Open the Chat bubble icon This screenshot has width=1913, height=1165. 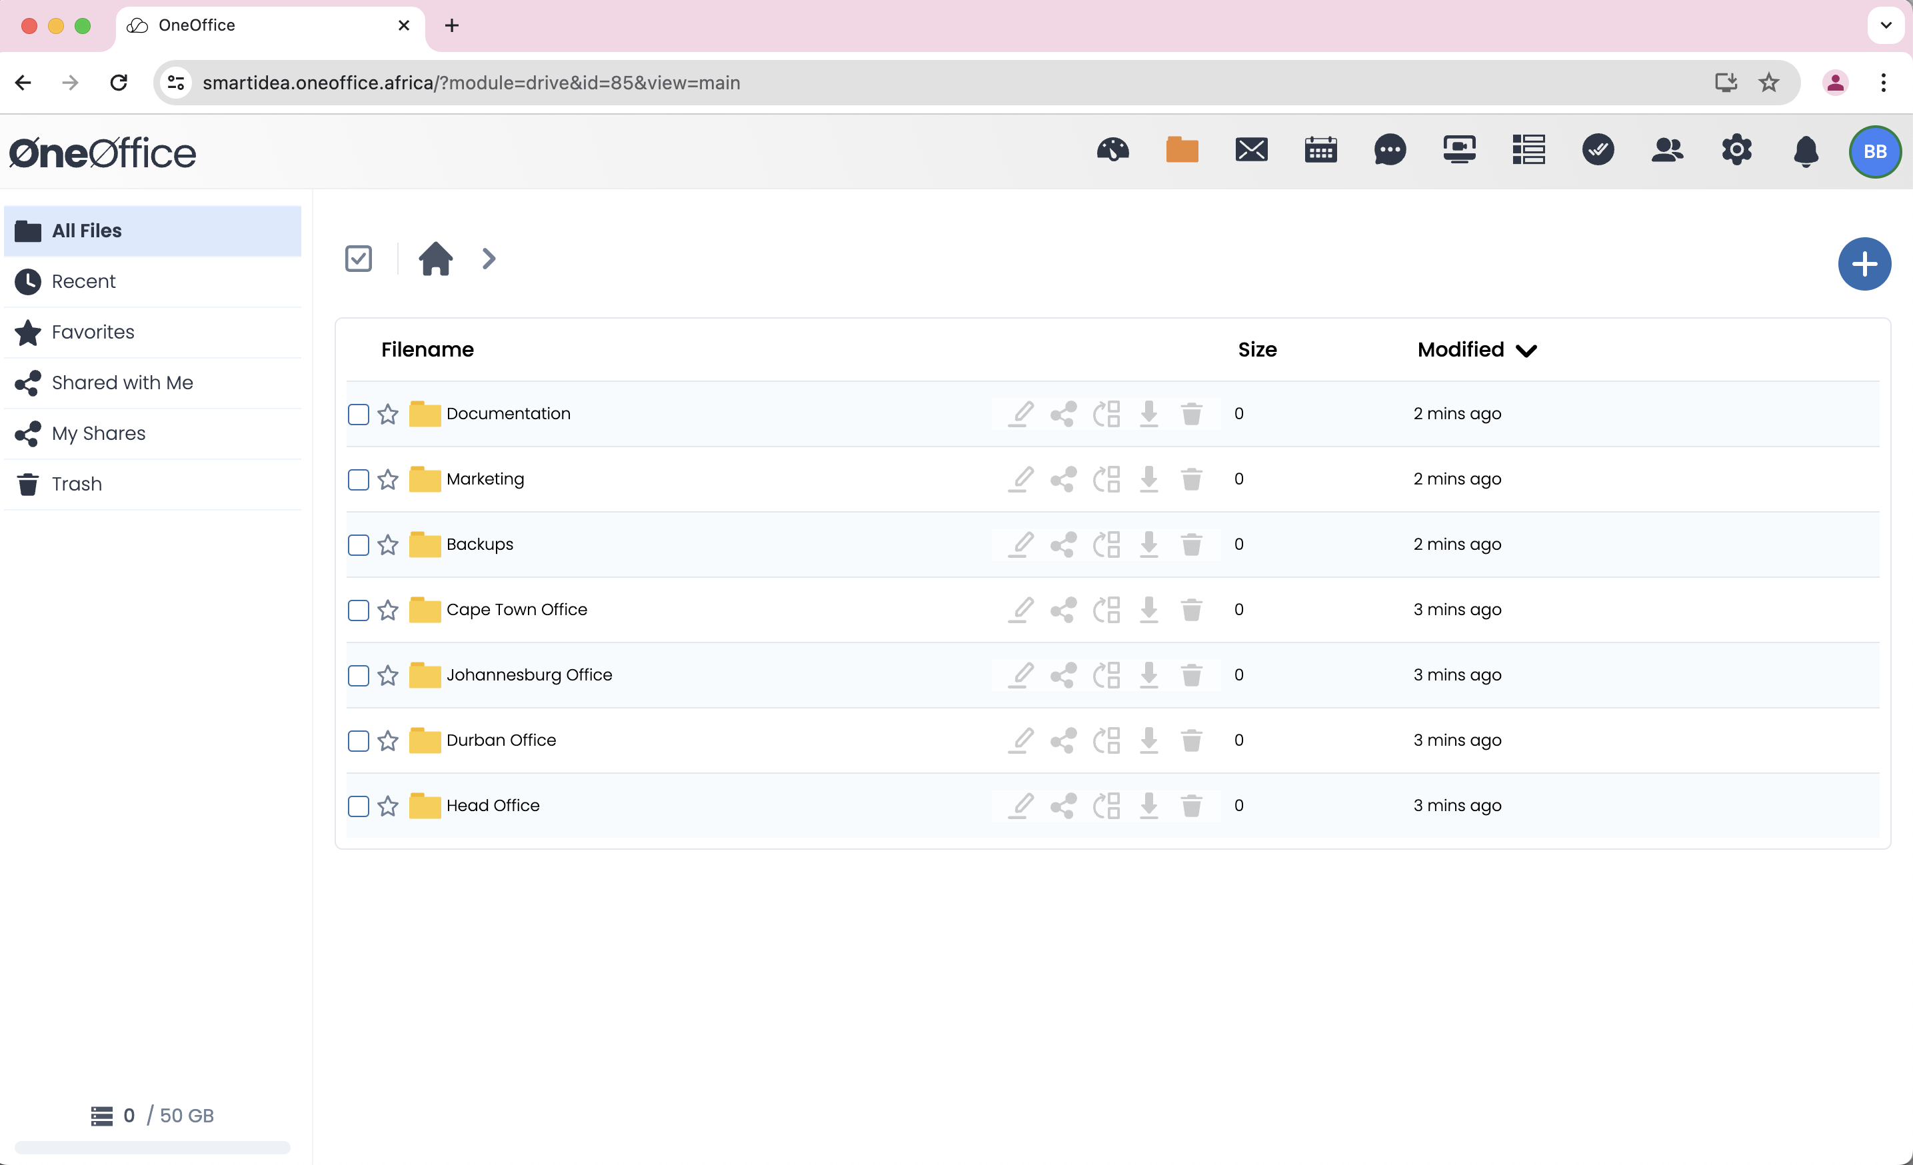1390,150
